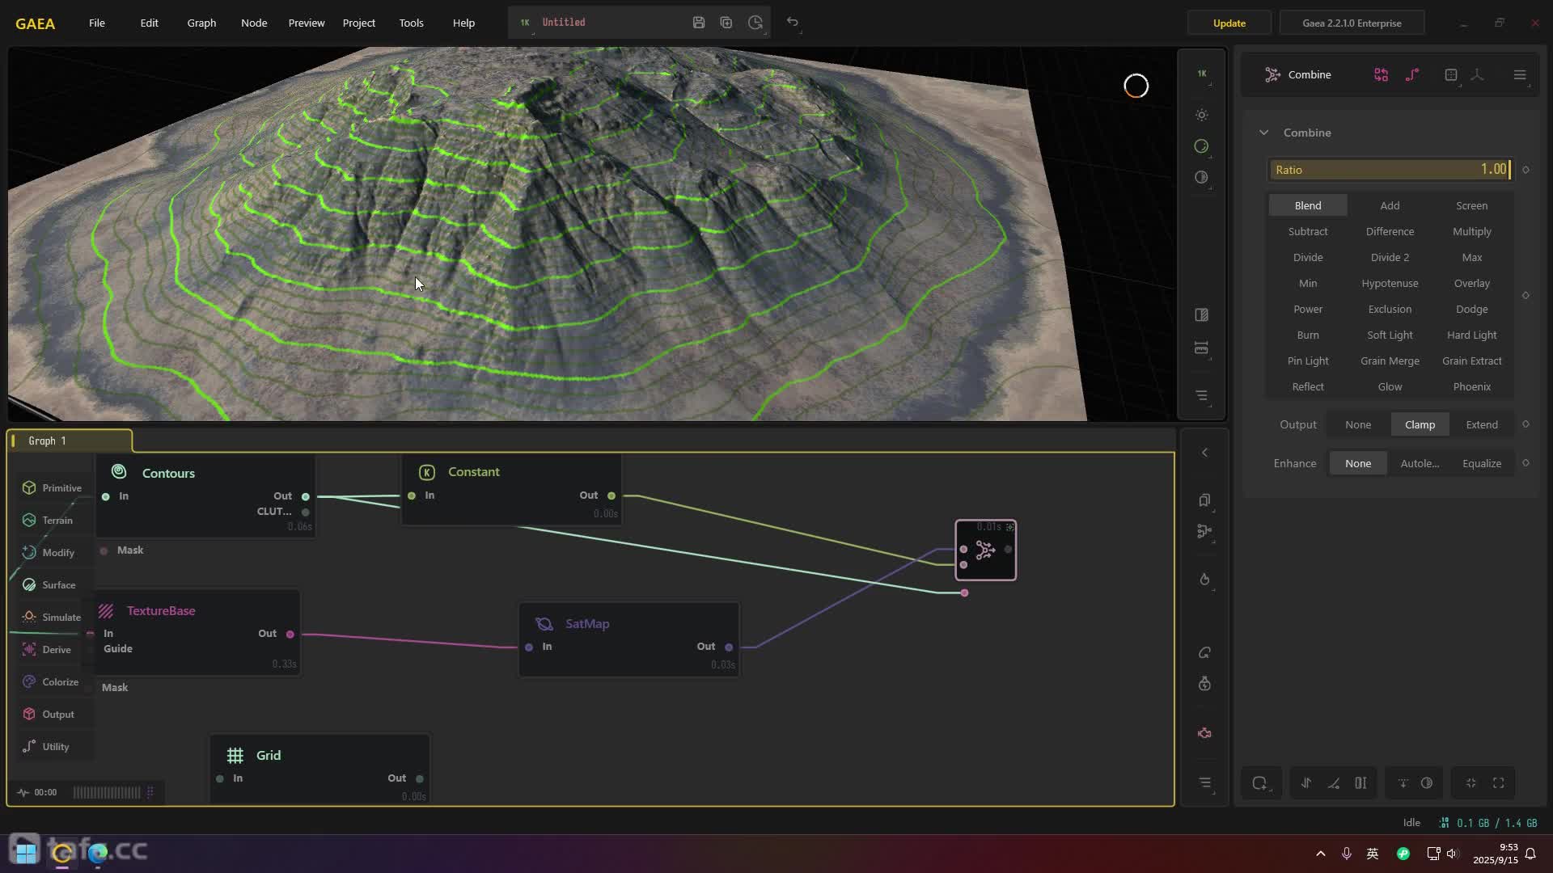Click the save file icon in title bar

(x=699, y=23)
